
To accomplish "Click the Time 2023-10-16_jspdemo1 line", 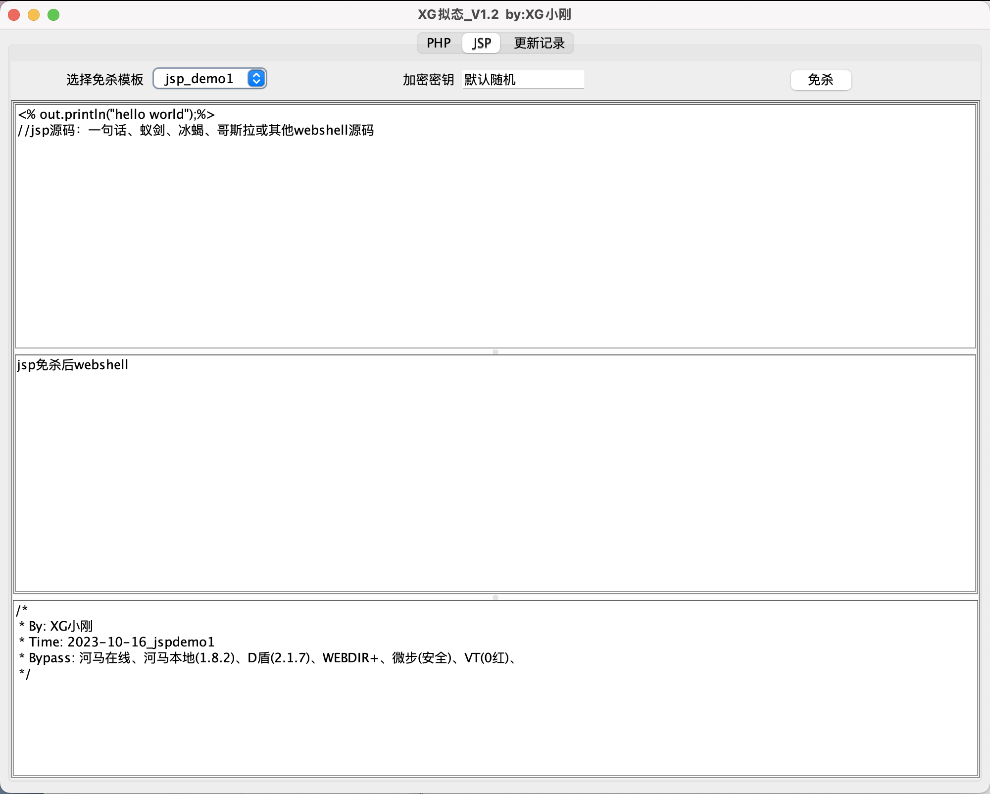I will [x=117, y=642].
